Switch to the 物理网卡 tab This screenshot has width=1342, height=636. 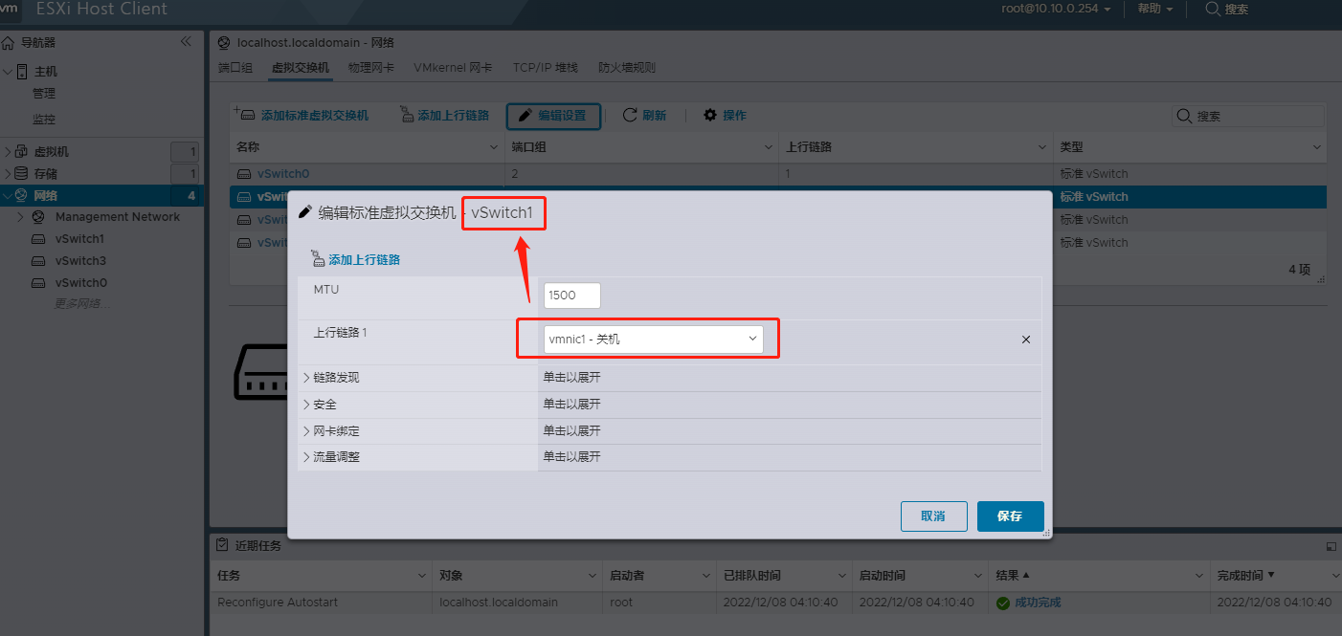(370, 68)
